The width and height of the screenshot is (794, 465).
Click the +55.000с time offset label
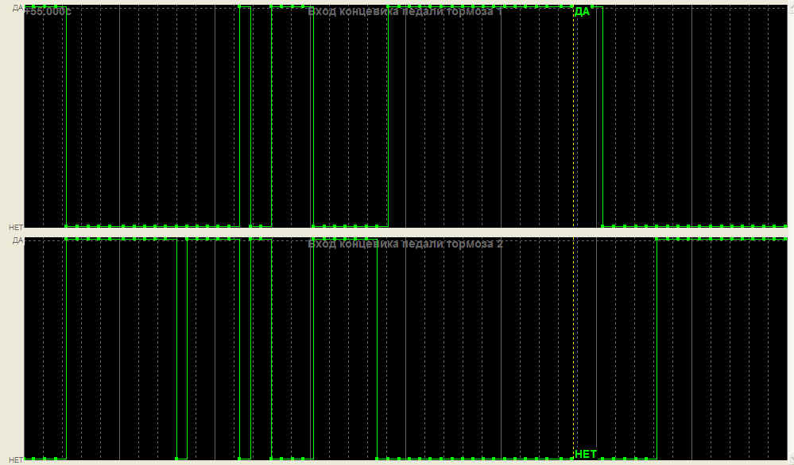47,12
